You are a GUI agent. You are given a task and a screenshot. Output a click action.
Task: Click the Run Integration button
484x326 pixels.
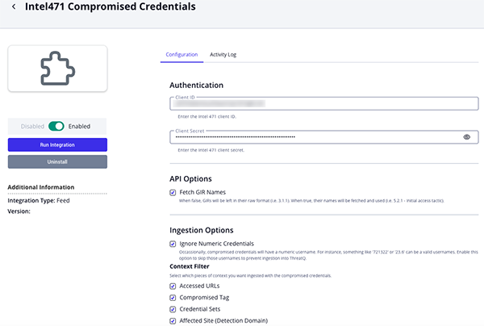click(x=58, y=144)
